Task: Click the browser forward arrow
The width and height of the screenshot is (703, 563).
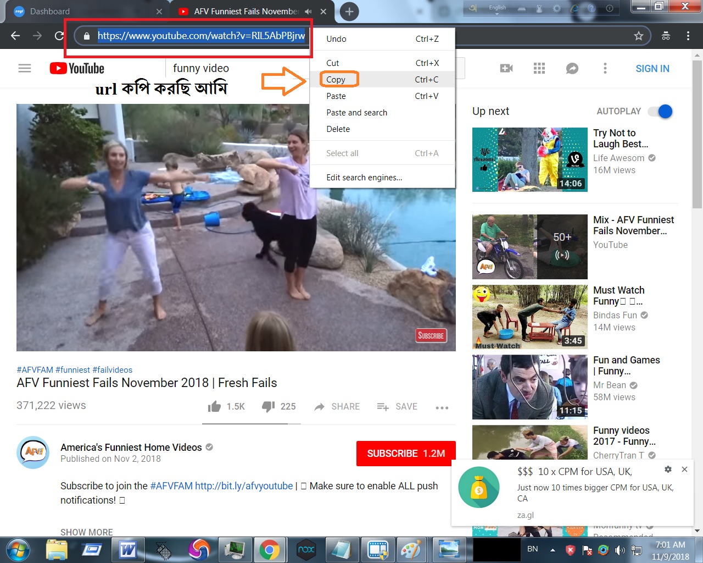Action: coord(37,36)
